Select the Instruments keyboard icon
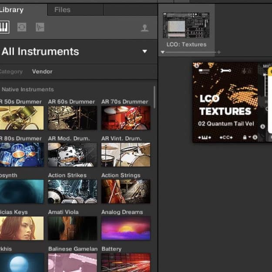The image size is (272, 272). 4,27
